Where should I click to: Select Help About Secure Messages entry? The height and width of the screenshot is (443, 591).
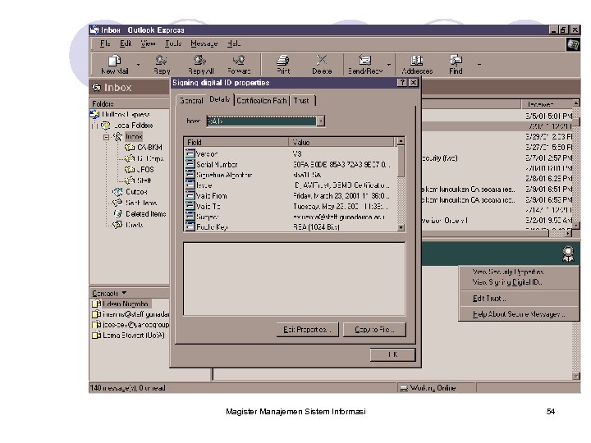tap(519, 314)
